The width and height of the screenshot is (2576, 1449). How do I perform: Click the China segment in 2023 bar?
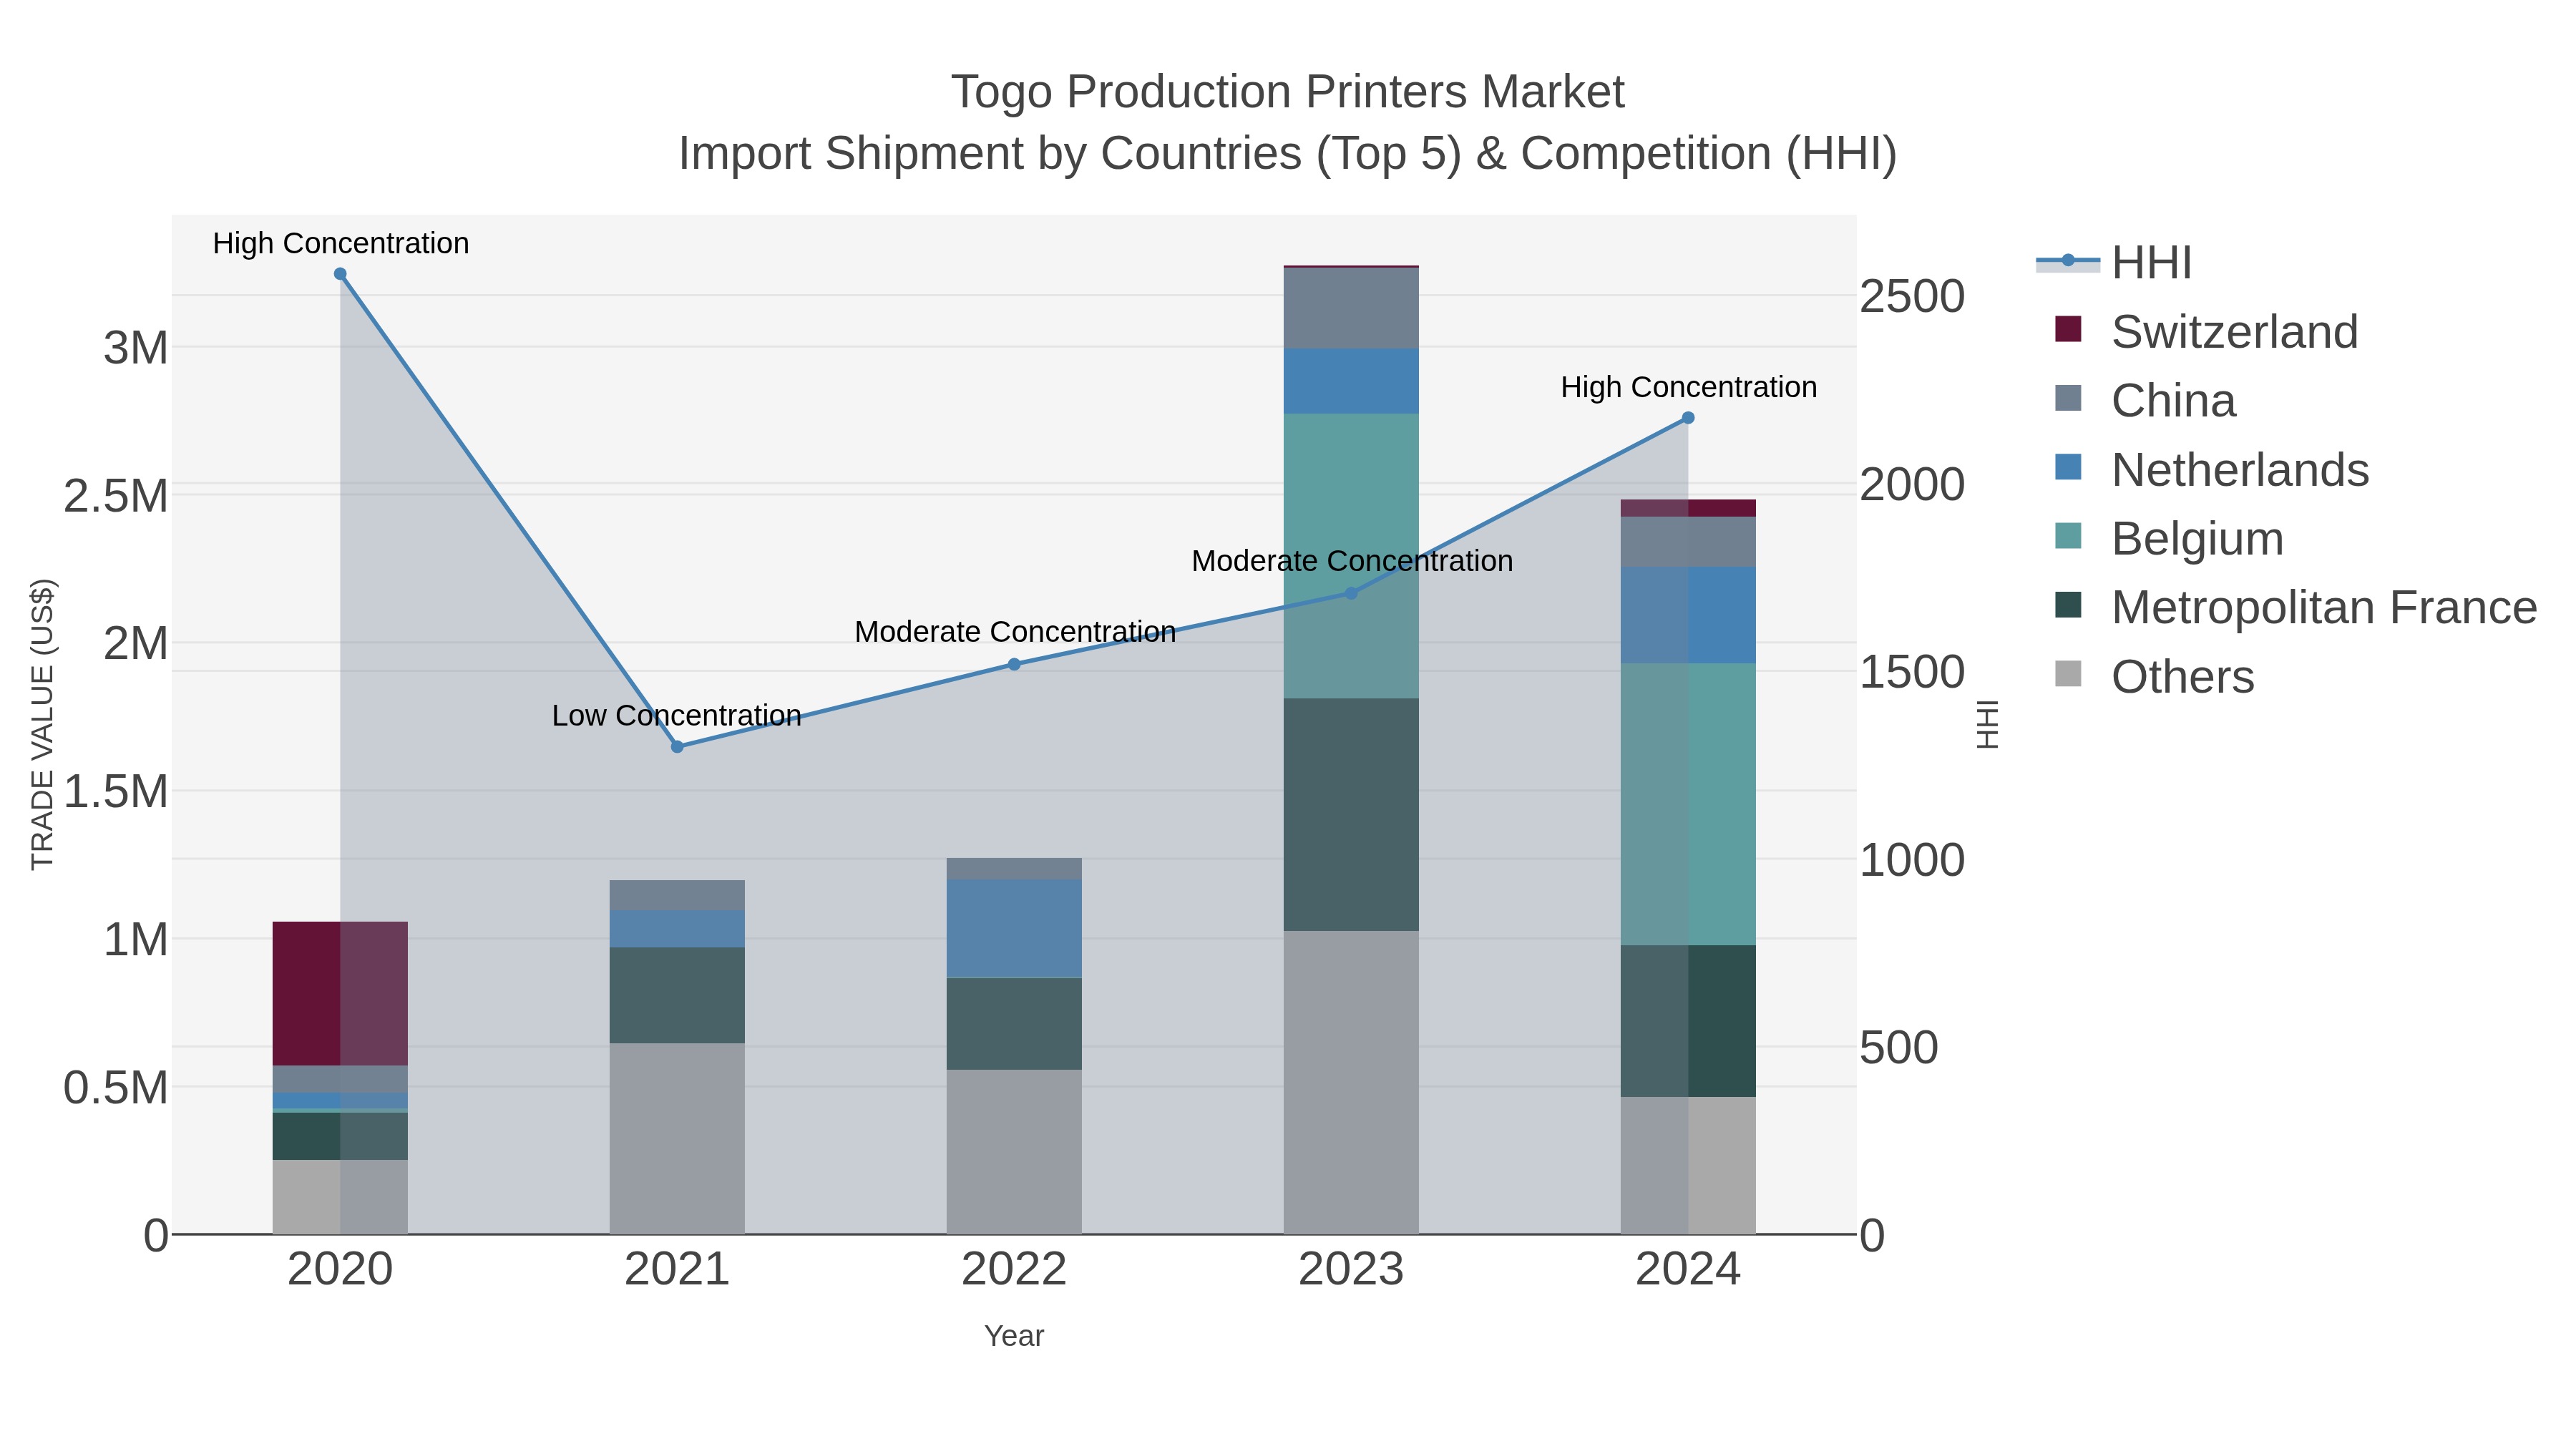tap(1351, 308)
